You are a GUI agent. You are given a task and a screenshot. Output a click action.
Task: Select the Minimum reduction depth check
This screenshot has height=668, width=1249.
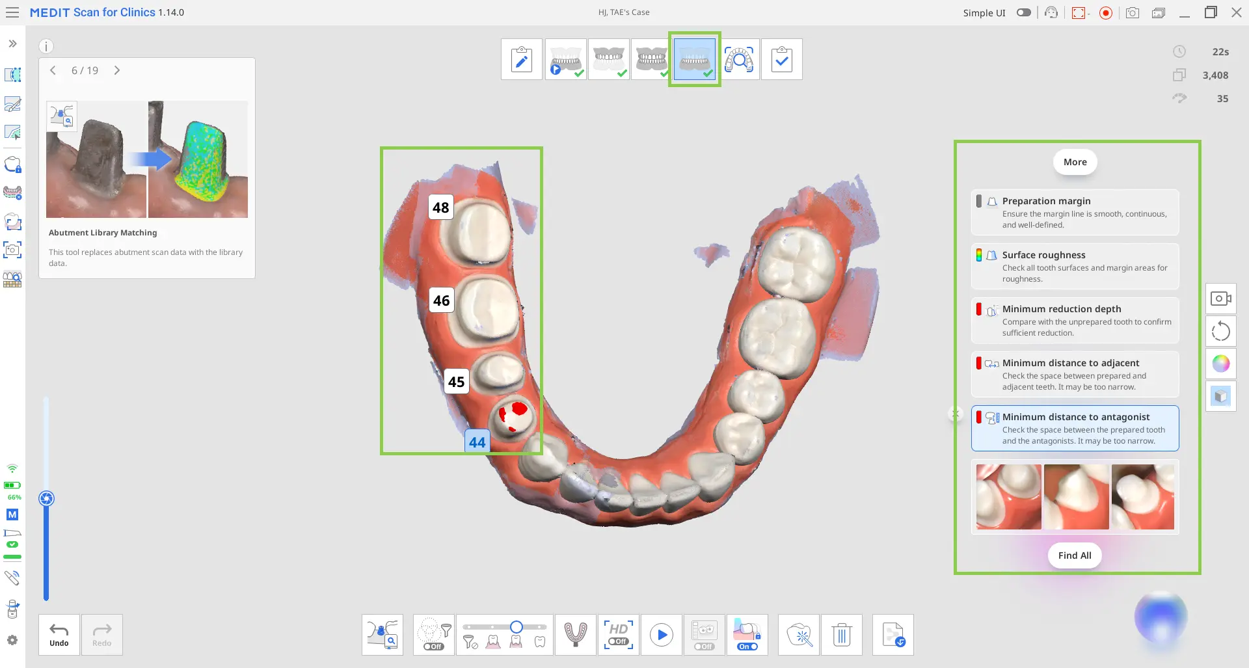point(1075,320)
